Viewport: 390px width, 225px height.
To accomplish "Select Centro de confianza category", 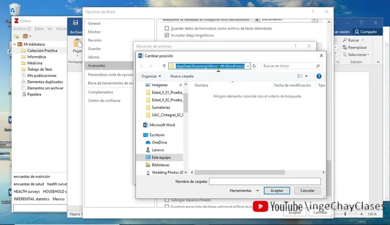I will coord(104,100).
